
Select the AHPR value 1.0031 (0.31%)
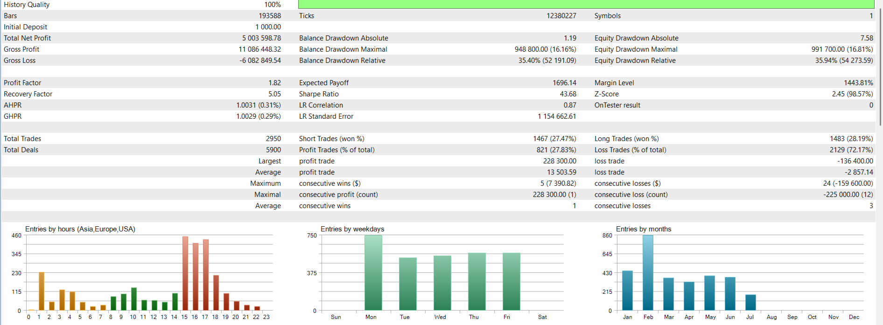tap(259, 105)
